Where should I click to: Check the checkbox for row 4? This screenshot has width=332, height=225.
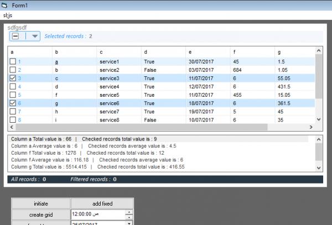[x=13, y=86]
